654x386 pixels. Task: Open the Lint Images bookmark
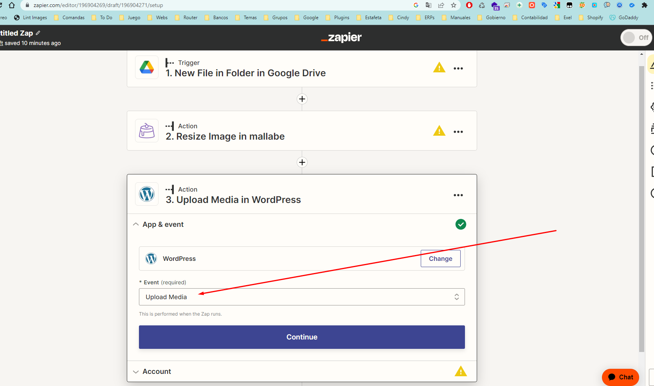point(31,18)
